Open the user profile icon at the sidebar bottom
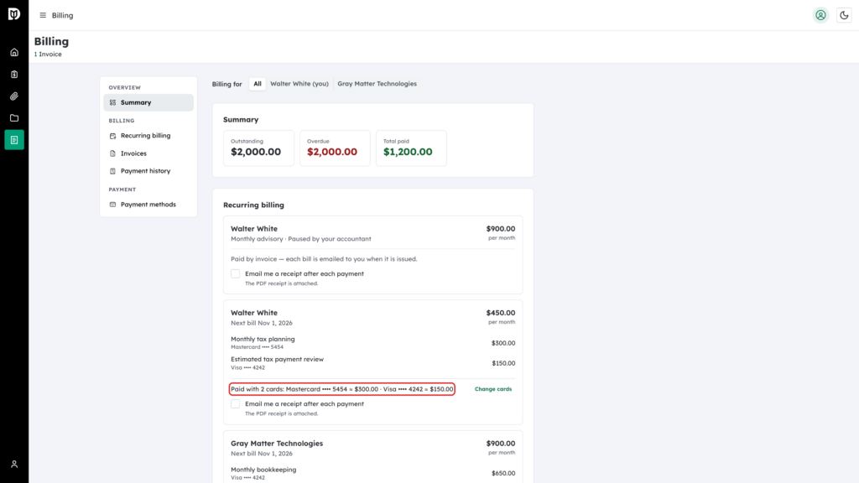859x483 pixels. (14, 465)
